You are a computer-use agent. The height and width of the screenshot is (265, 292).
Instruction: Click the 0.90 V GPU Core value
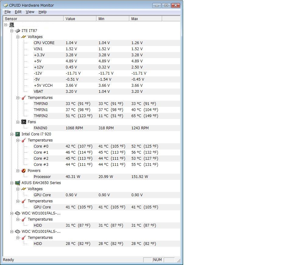[71, 195]
